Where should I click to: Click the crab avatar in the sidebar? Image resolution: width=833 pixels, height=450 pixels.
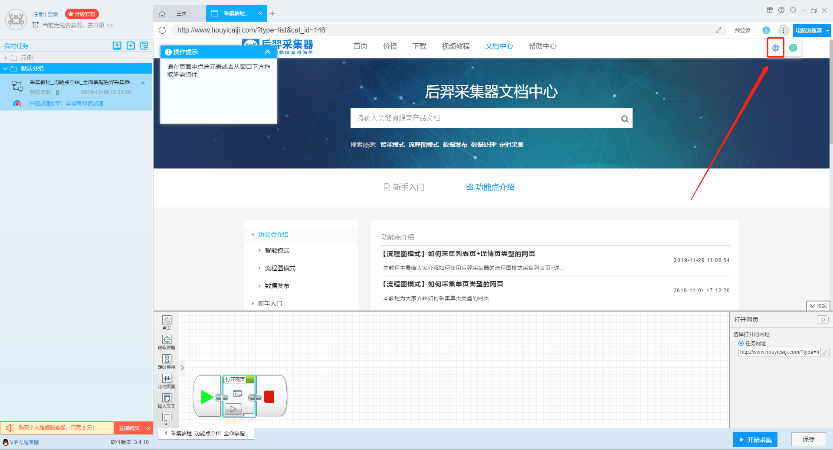point(16,19)
